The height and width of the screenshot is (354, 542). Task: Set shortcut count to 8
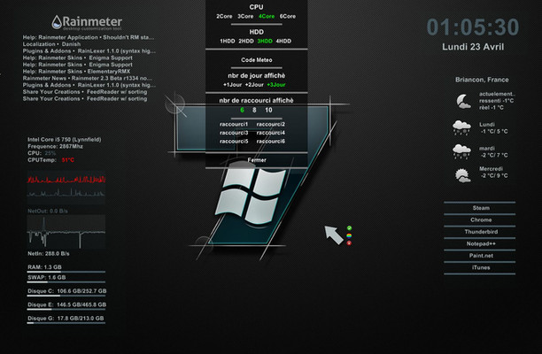tap(254, 110)
